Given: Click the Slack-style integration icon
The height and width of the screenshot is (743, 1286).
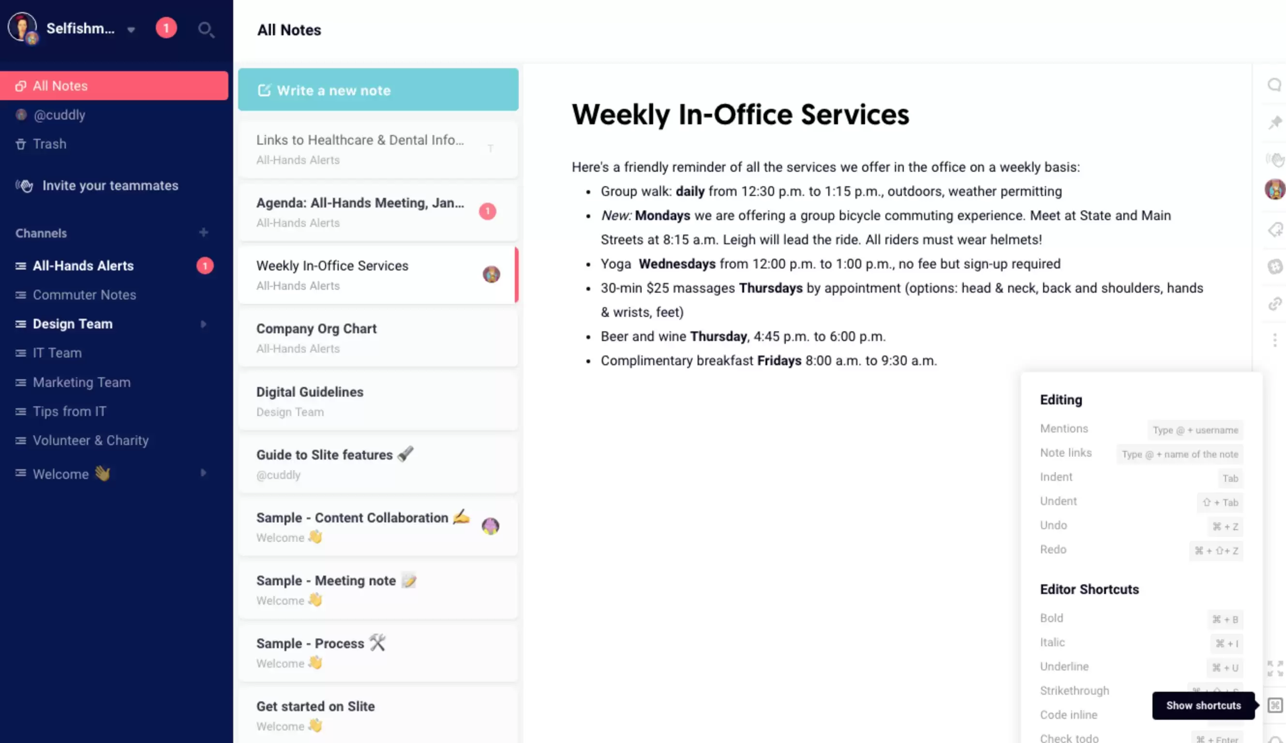Looking at the screenshot, I should 1275,267.
